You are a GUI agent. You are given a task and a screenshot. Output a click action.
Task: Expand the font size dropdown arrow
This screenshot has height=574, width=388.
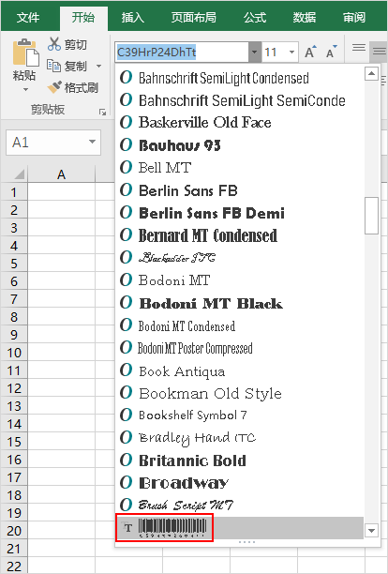[x=291, y=53]
